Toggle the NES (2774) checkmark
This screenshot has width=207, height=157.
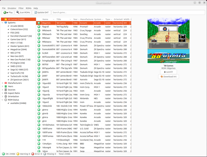(x=8, y=53)
